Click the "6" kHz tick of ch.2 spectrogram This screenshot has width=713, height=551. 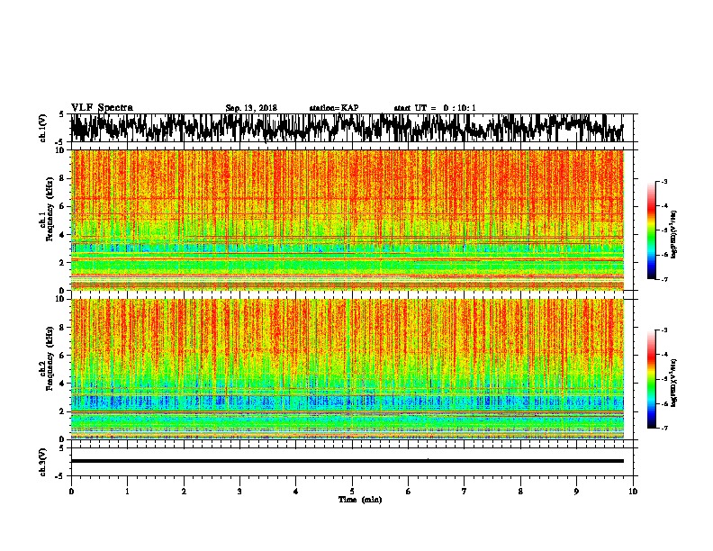click(63, 355)
